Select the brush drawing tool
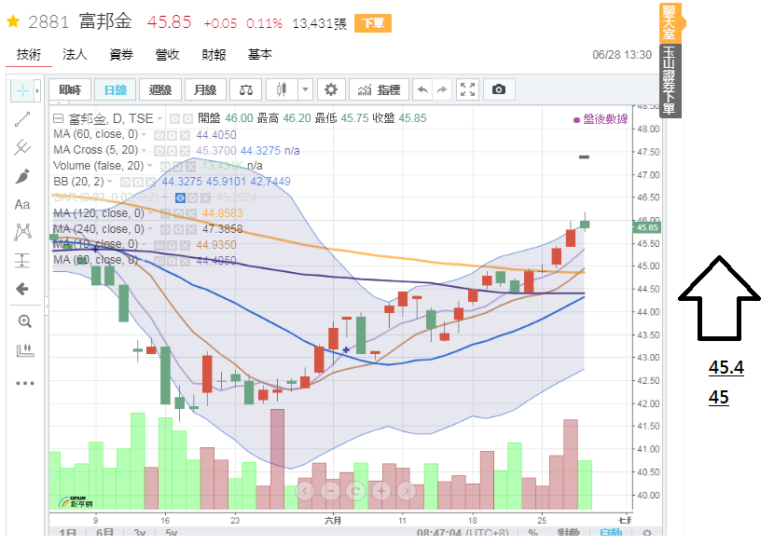This screenshot has width=774, height=559. [x=22, y=176]
